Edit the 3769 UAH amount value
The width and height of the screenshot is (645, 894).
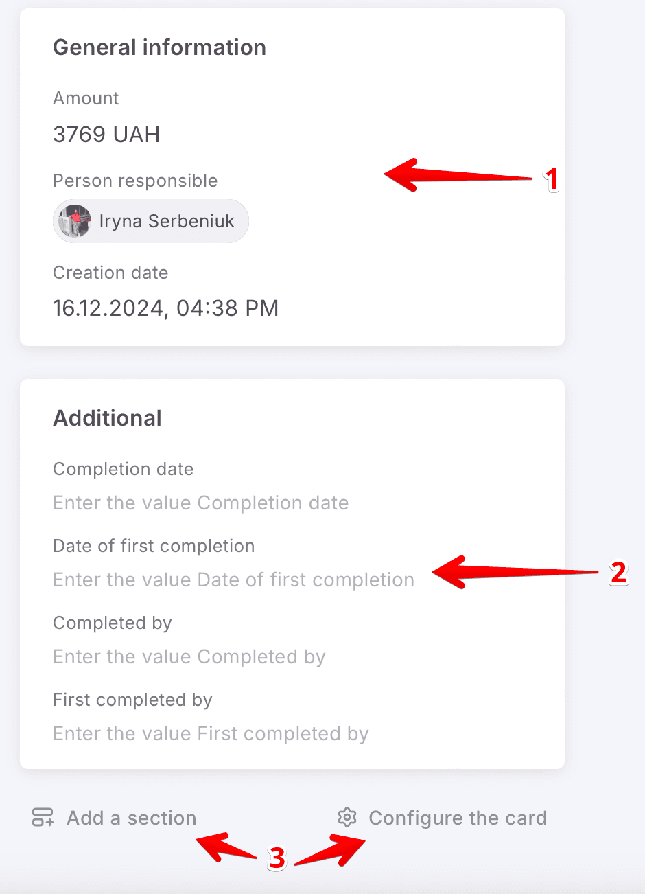106,135
